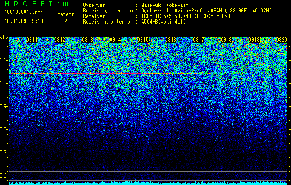This screenshot has height=185, width=291.
Task: Click the 0913 time marker
Action: pyautogui.click(x=87, y=40)
